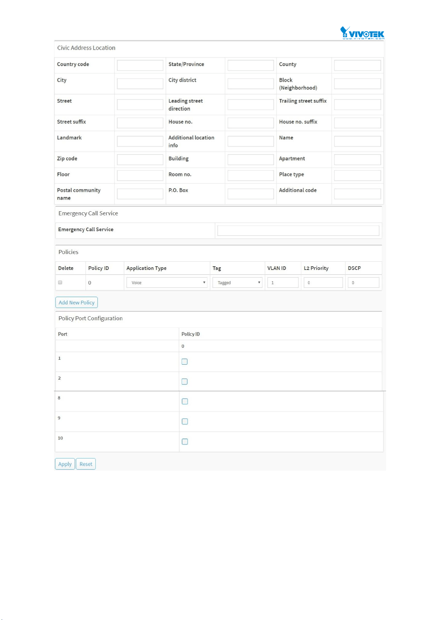The image size is (438, 620).
Task: Select the City input field
Action: tap(140, 84)
